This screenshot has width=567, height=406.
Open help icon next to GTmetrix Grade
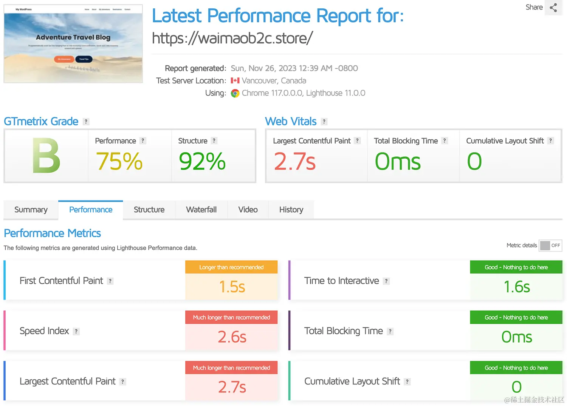(86, 122)
